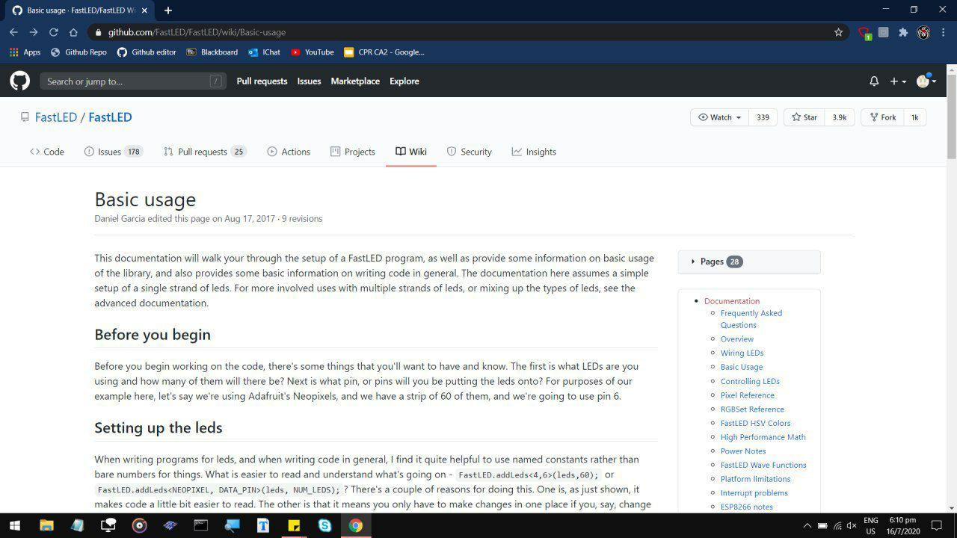The width and height of the screenshot is (957, 538).
Task: Open the notifications bell
Action: click(x=874, y=81)
